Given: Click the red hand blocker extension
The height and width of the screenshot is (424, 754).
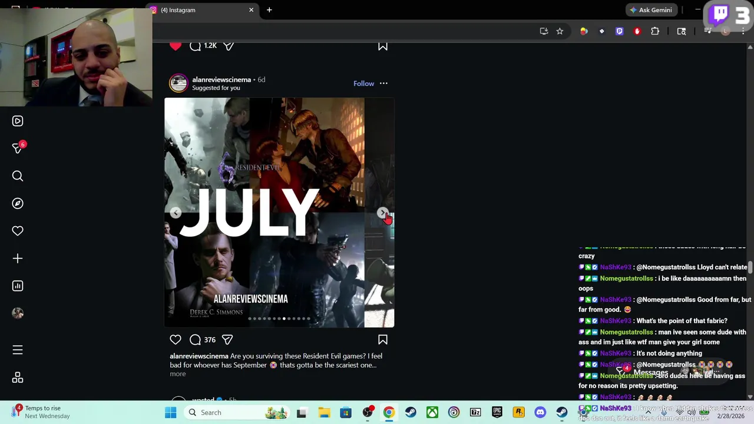Looking at the screenshot, I should click(637, 31).
